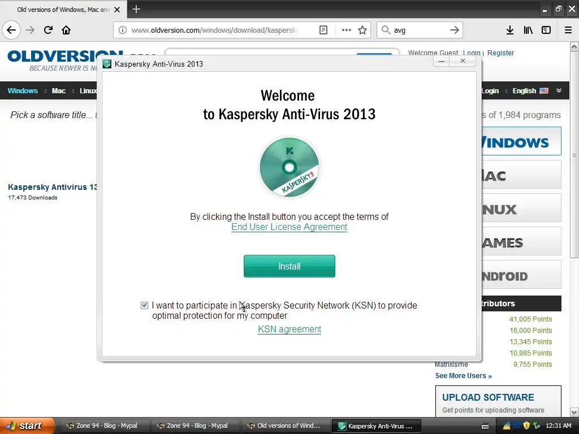579x434 pixels.
Task: Click the Install button
Action: 289,266
